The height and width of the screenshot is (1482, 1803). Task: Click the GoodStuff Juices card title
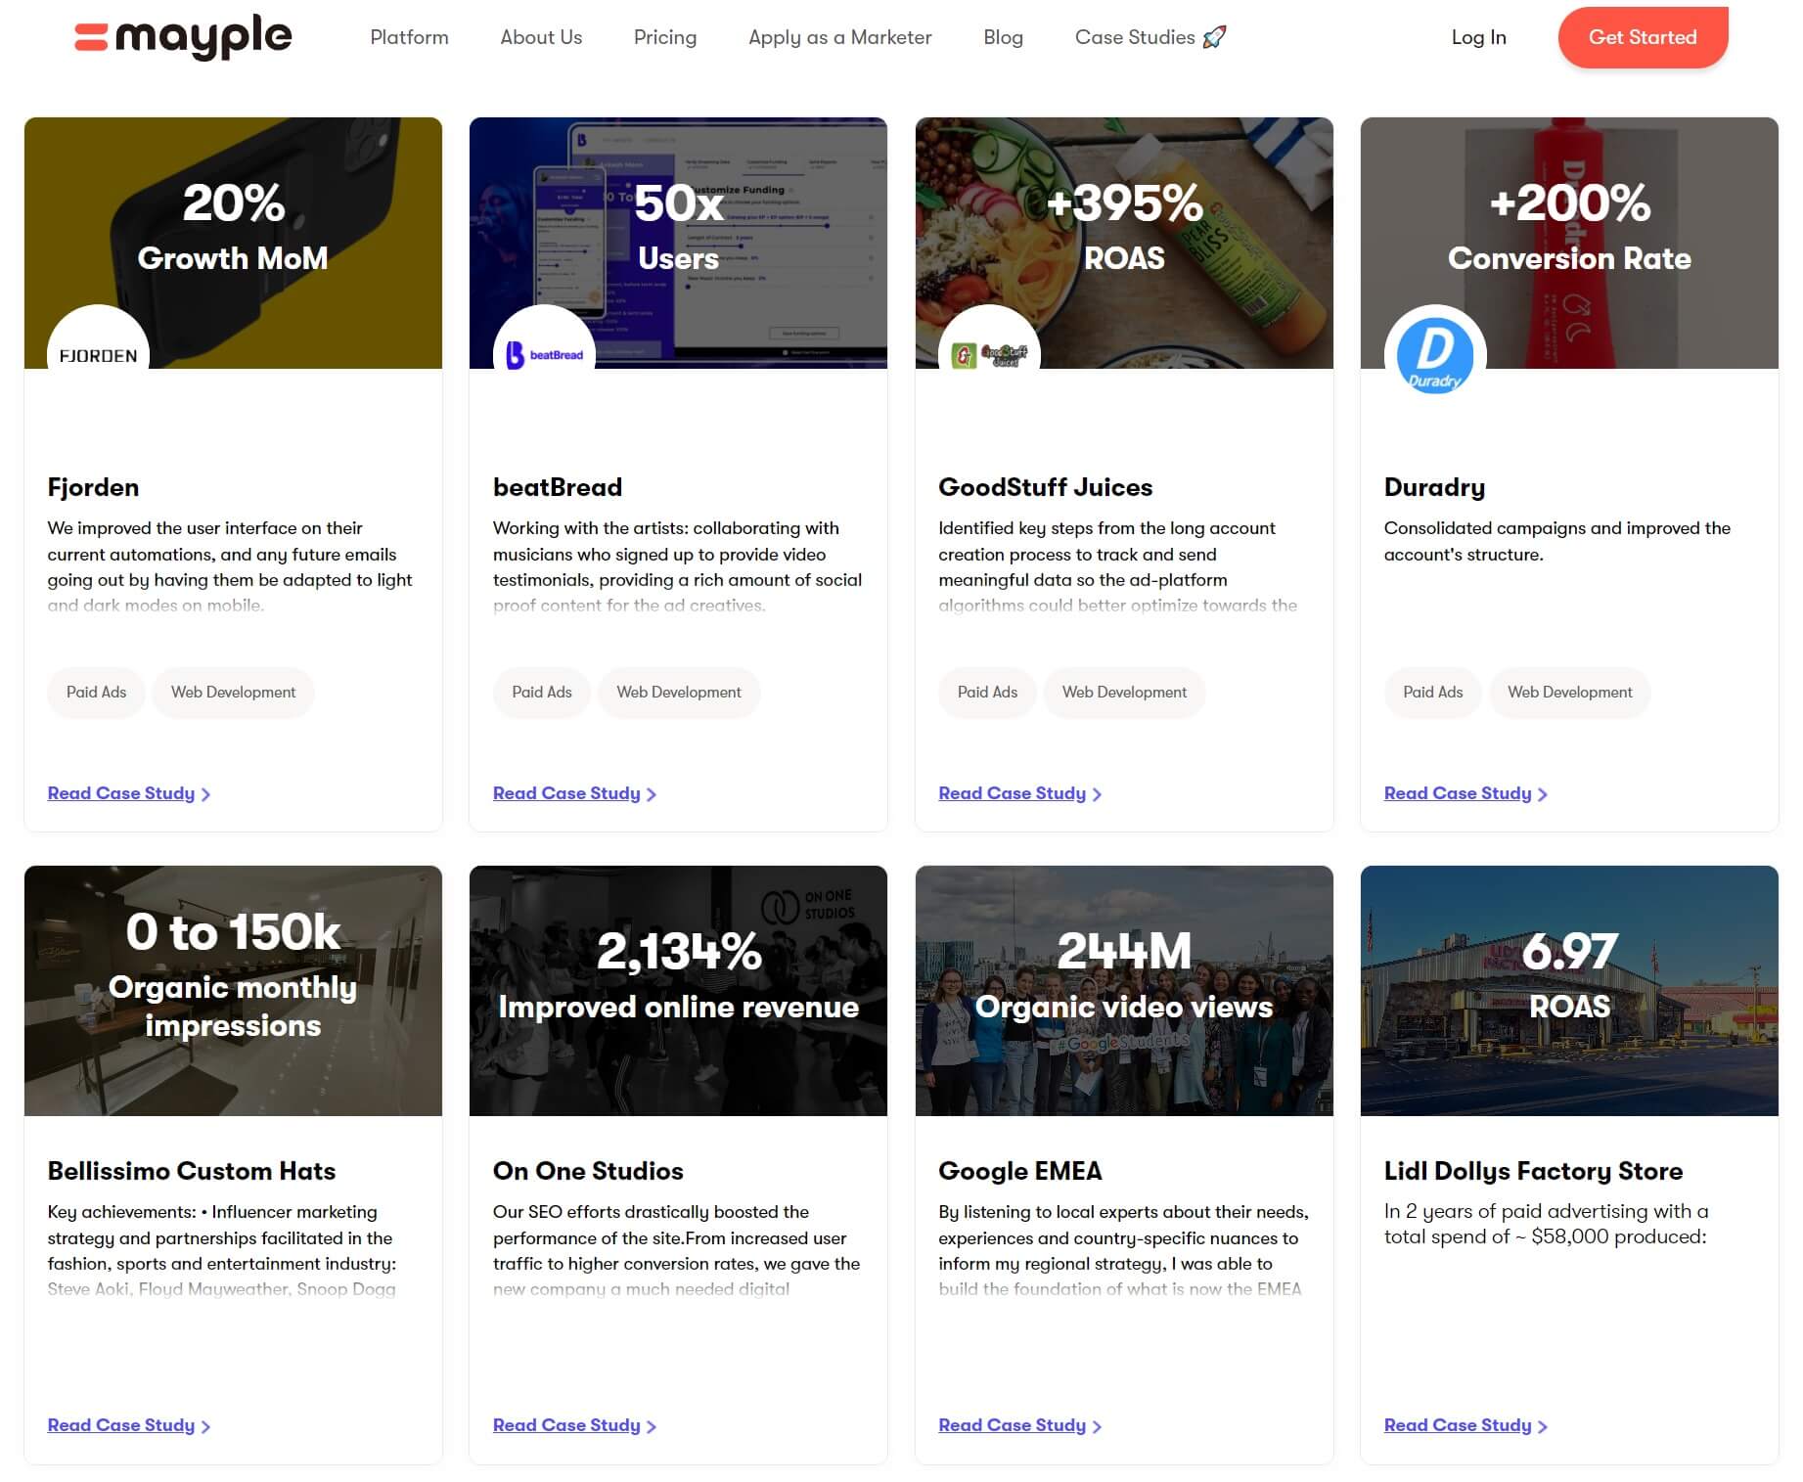(1045, 487)
